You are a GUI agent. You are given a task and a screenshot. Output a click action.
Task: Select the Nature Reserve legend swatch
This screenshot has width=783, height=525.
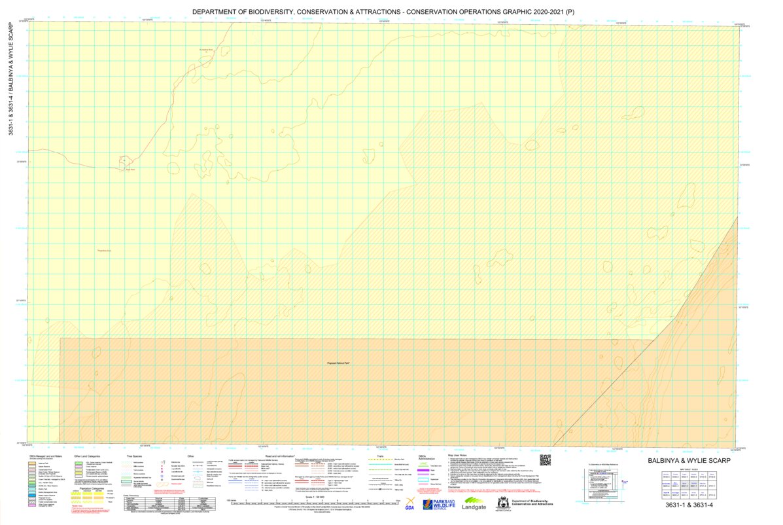point(31,466)
